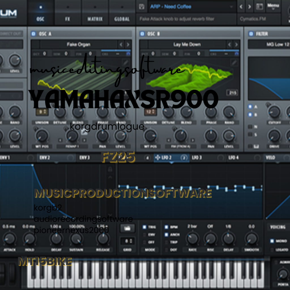This screenshot has width=290, height=290.
Task: Click the OSC A DETUNE knob
Action: (x=60, y=112)
